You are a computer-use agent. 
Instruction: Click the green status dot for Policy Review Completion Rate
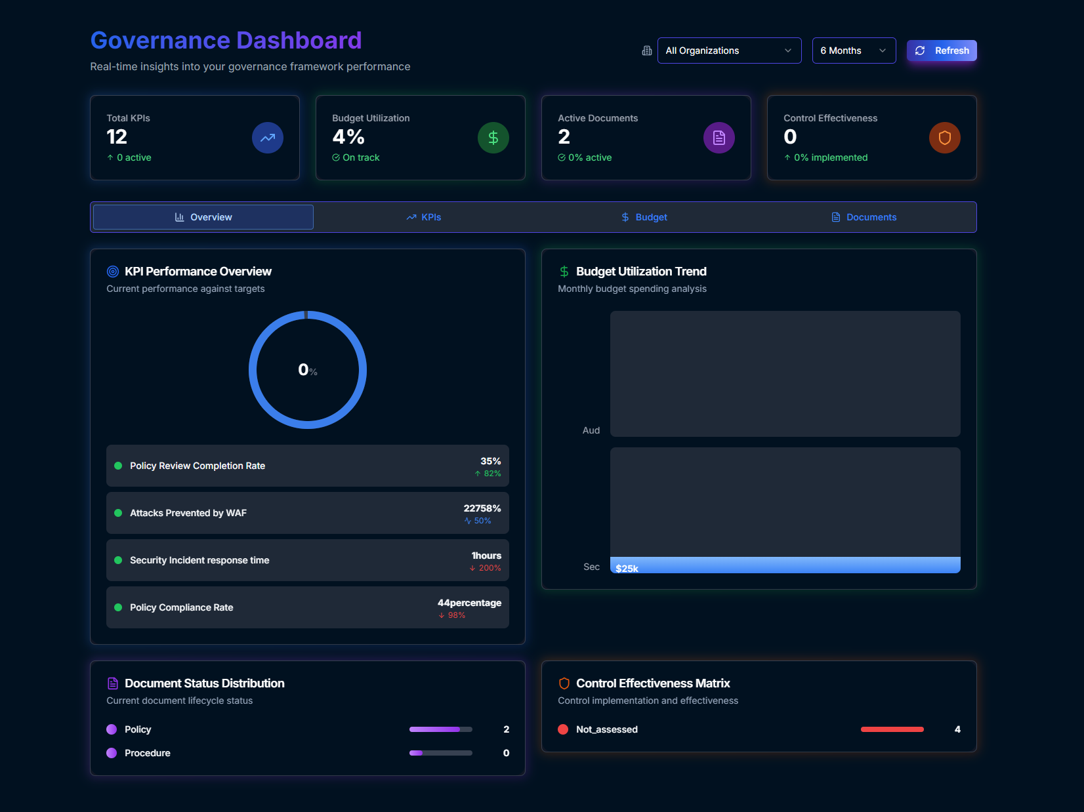118,466
